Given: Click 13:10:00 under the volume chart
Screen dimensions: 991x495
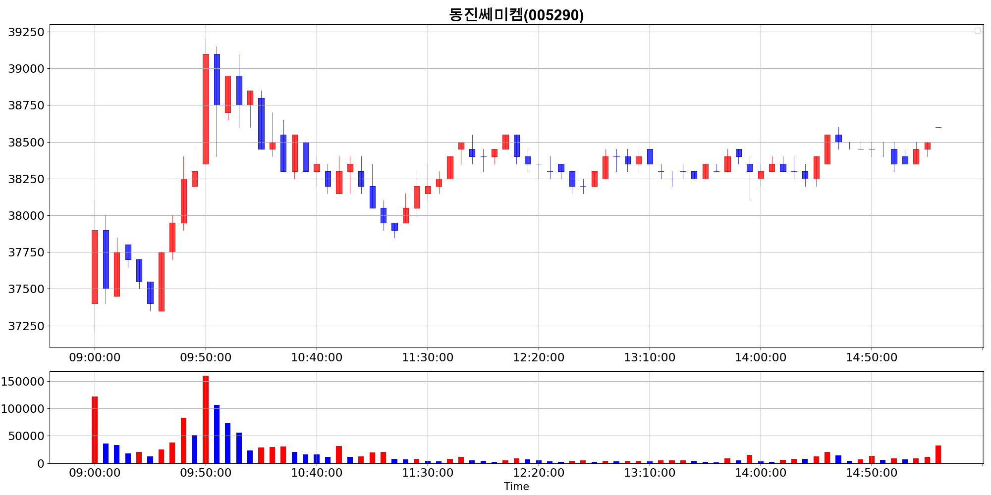Looking at the screenshot, I should click(x=650, y=473).
